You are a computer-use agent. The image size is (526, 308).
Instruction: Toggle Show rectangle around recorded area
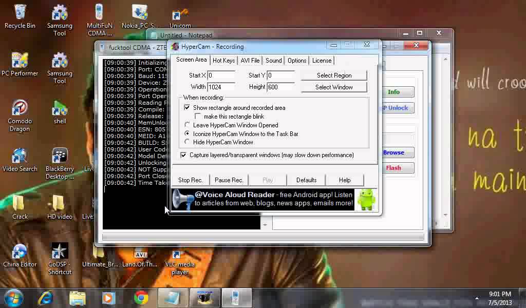tap(187, 108)
